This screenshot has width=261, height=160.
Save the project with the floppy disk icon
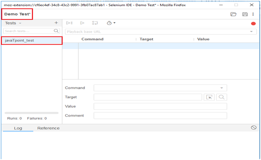coord(245,14)
